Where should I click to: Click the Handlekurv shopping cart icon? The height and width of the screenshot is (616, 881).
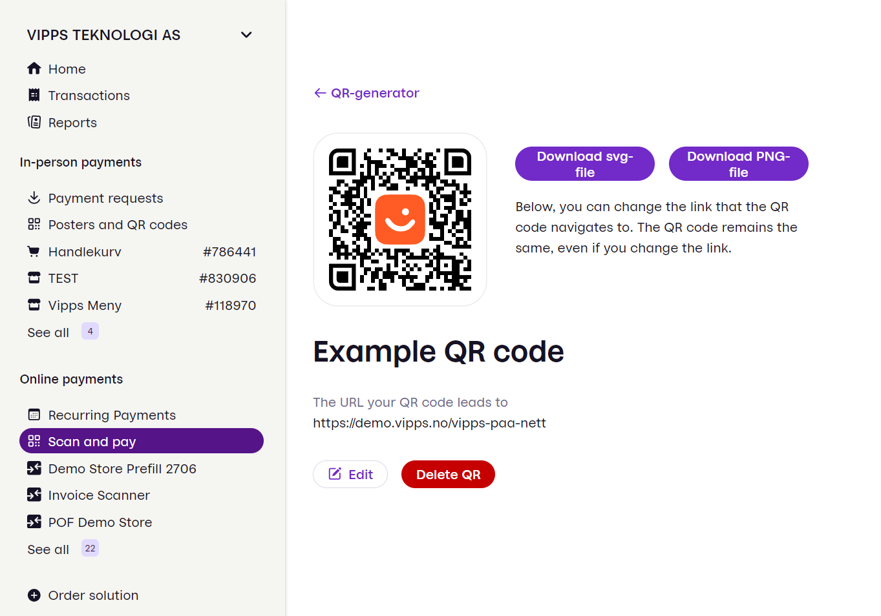tap(34, 251)
